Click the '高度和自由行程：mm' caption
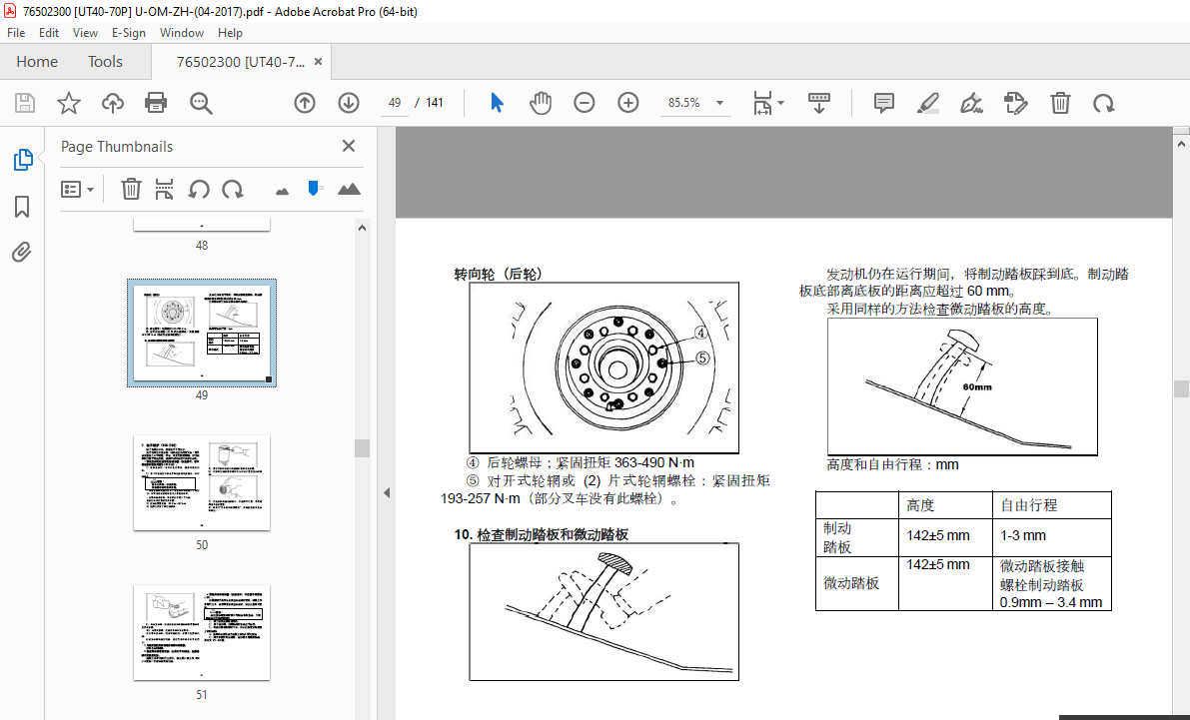Image resolution: width=1190 pixels, height=720 pixels. click(x=892, y=464)
